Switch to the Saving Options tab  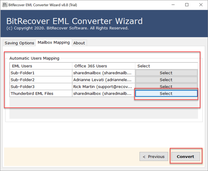(x=19, y=43)
